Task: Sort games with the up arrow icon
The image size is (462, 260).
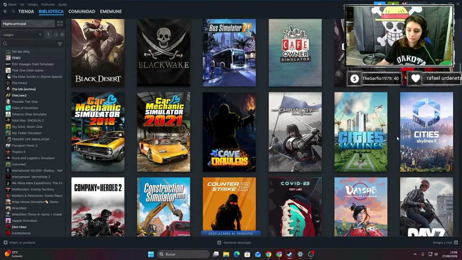Action: click(48, 35)
